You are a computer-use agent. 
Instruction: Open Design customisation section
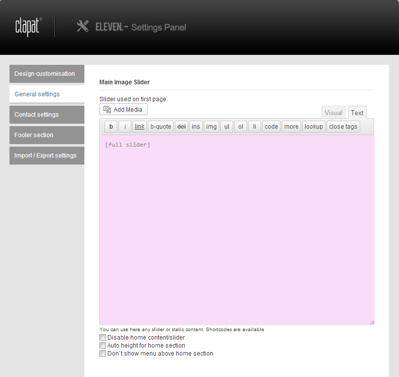tap(47, 74)
